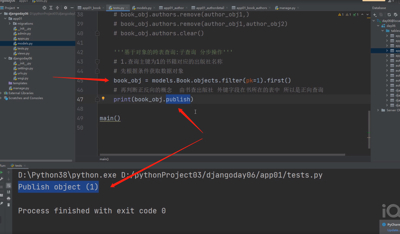The height and width of the screenshot is (234, 400).
Task: Add new data source plus icon
Action: tap(375, 15)
